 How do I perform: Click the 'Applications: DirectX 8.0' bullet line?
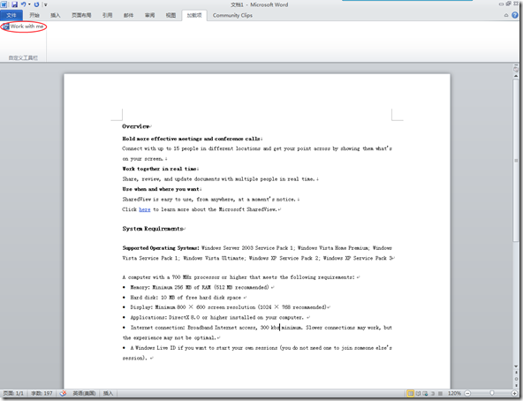click(x=216, y=317)
